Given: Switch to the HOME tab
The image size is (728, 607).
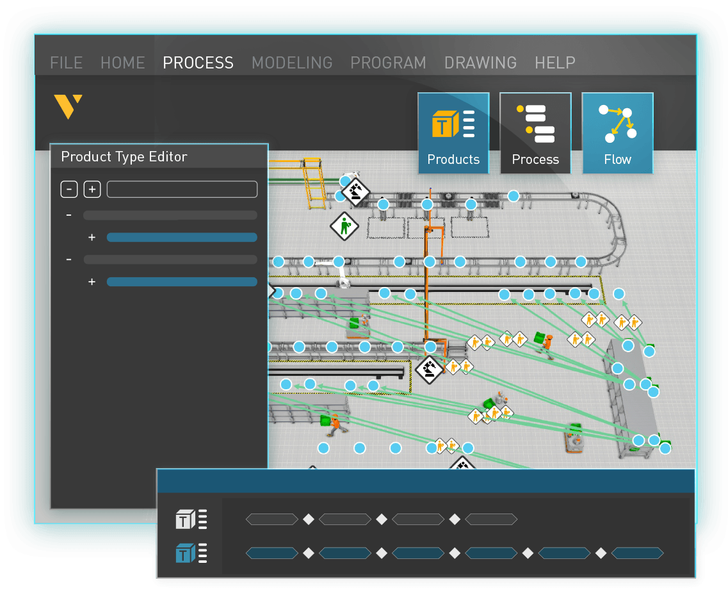Looking at the screenshot, I should (x=122, y=63).
